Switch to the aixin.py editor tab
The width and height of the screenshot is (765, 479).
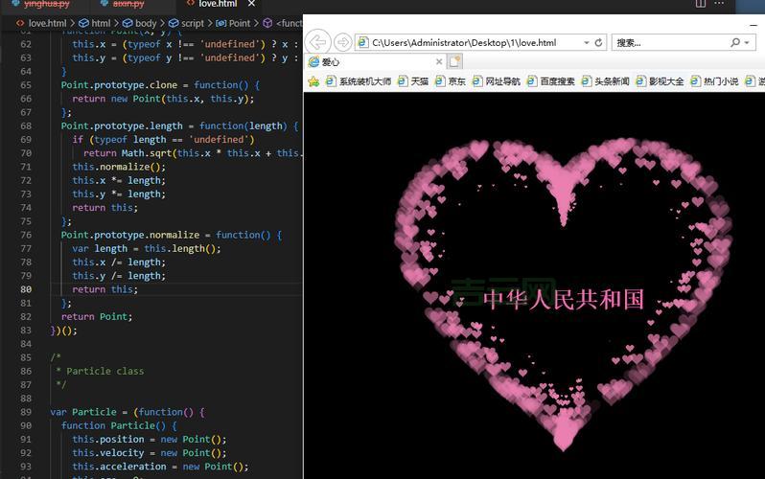click(127, 4)
